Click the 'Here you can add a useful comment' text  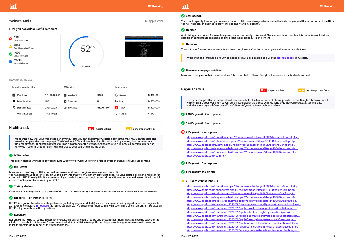[x=33, y=29]
